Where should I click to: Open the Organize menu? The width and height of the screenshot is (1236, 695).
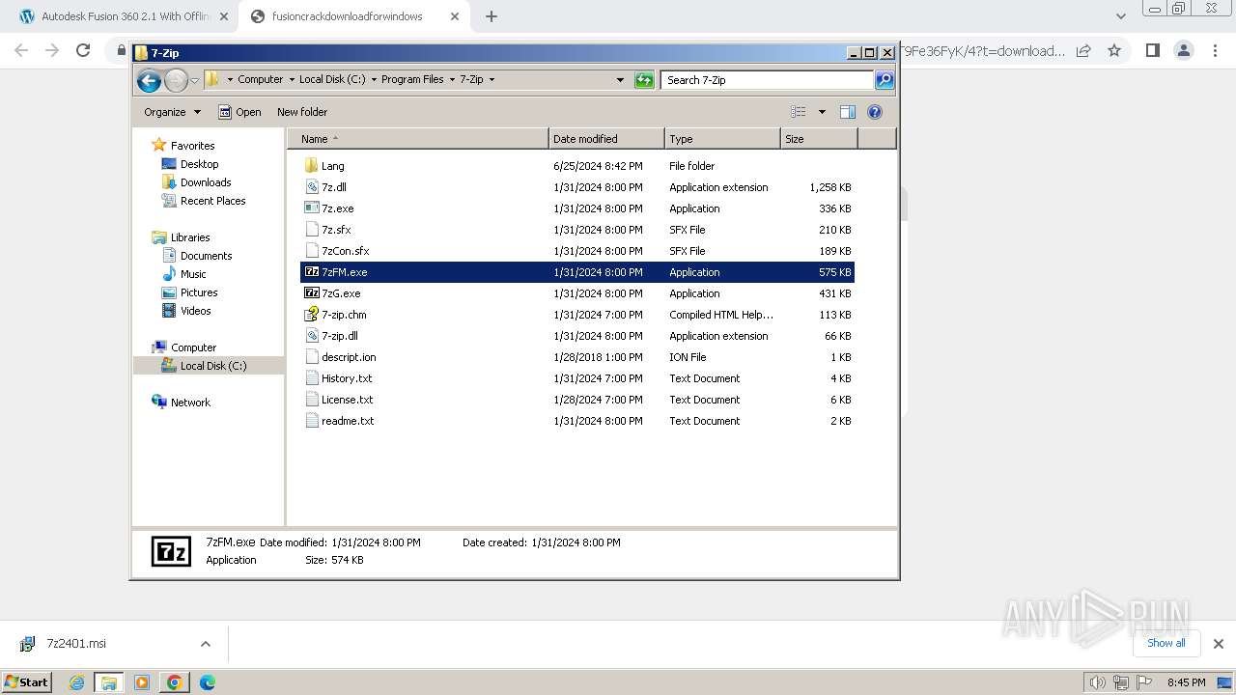(172, 112)
